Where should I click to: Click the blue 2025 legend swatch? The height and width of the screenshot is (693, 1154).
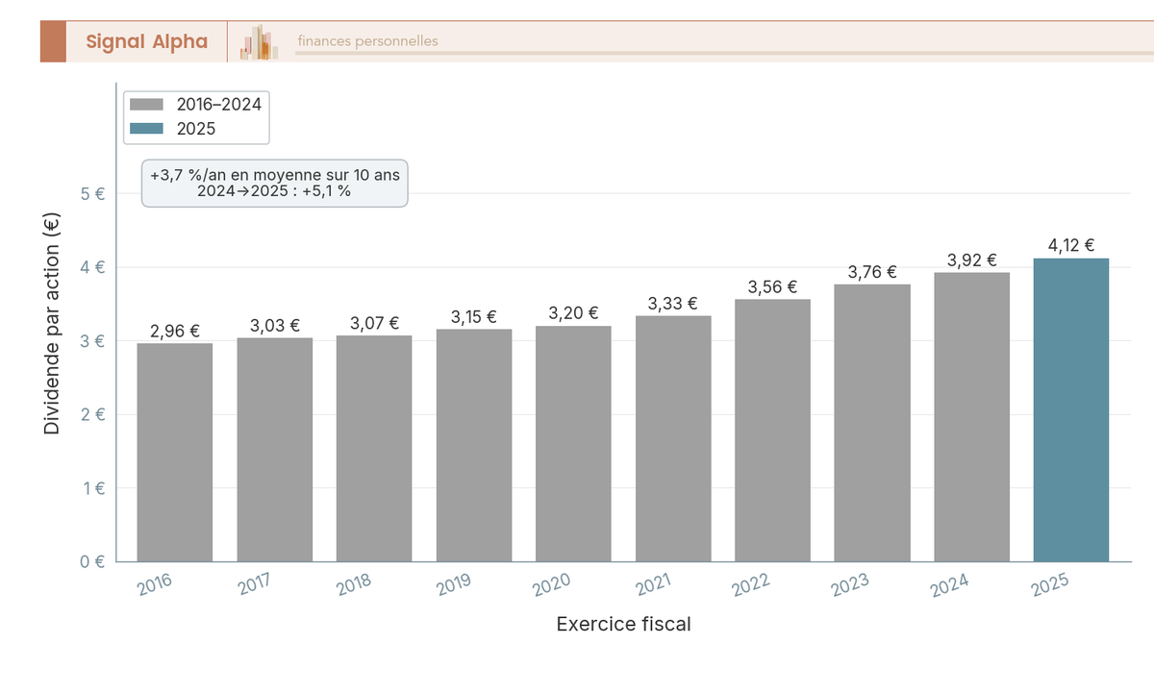click(147, 129)
